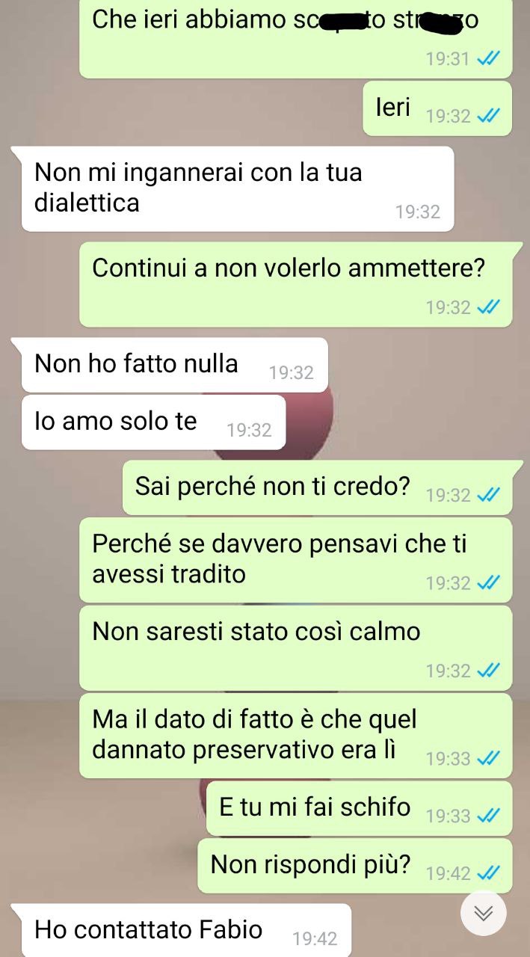Select the top 'Che ieri abbiamo' message
This screenshot has height=957, width=530.
tap(296, 38)
